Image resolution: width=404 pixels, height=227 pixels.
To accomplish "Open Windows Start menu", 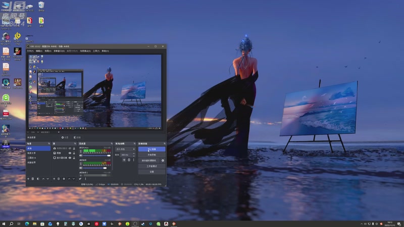I will (4, 224).
